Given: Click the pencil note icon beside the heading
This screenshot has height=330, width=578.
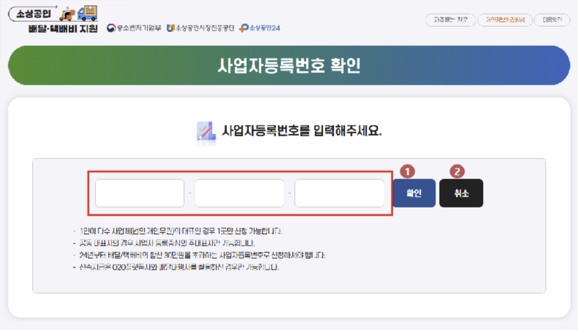Looking at the screenshot, I should 206,131.
